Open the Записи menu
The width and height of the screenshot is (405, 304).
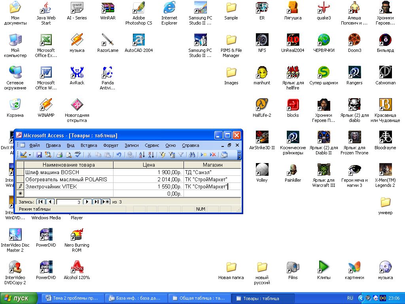(x=132, y=145)
